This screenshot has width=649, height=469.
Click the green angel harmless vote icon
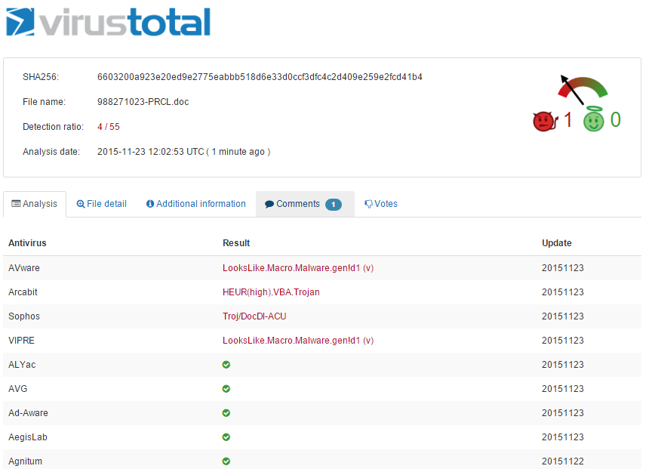594,119
